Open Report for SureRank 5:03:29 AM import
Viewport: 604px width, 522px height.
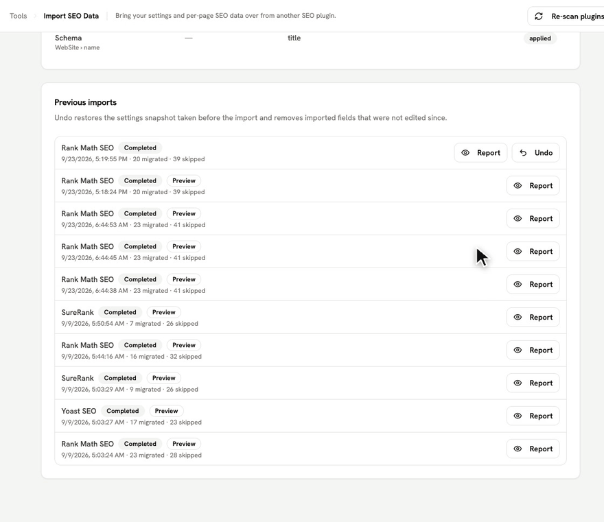tap(533, 383)
